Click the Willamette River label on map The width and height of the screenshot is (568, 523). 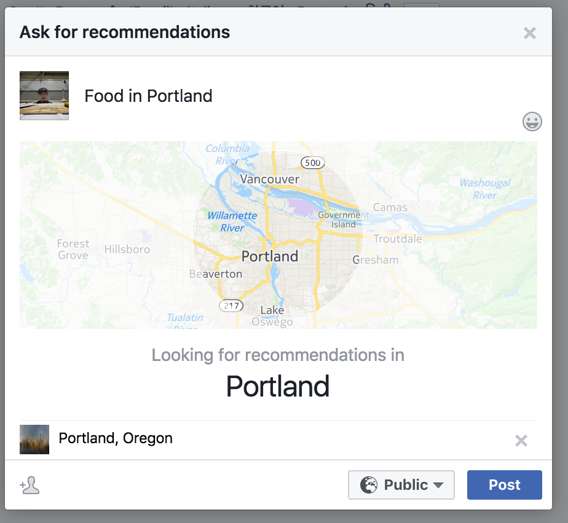232,222
